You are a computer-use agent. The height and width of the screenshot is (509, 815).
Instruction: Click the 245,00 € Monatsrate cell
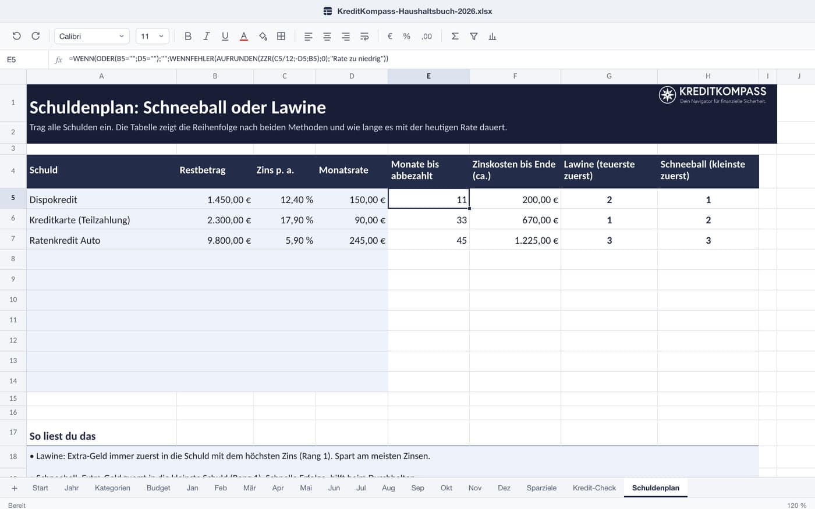[352, 240]
